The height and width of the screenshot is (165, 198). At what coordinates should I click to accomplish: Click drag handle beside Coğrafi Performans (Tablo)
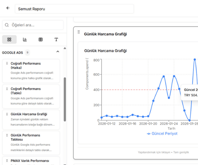(7, 89)
